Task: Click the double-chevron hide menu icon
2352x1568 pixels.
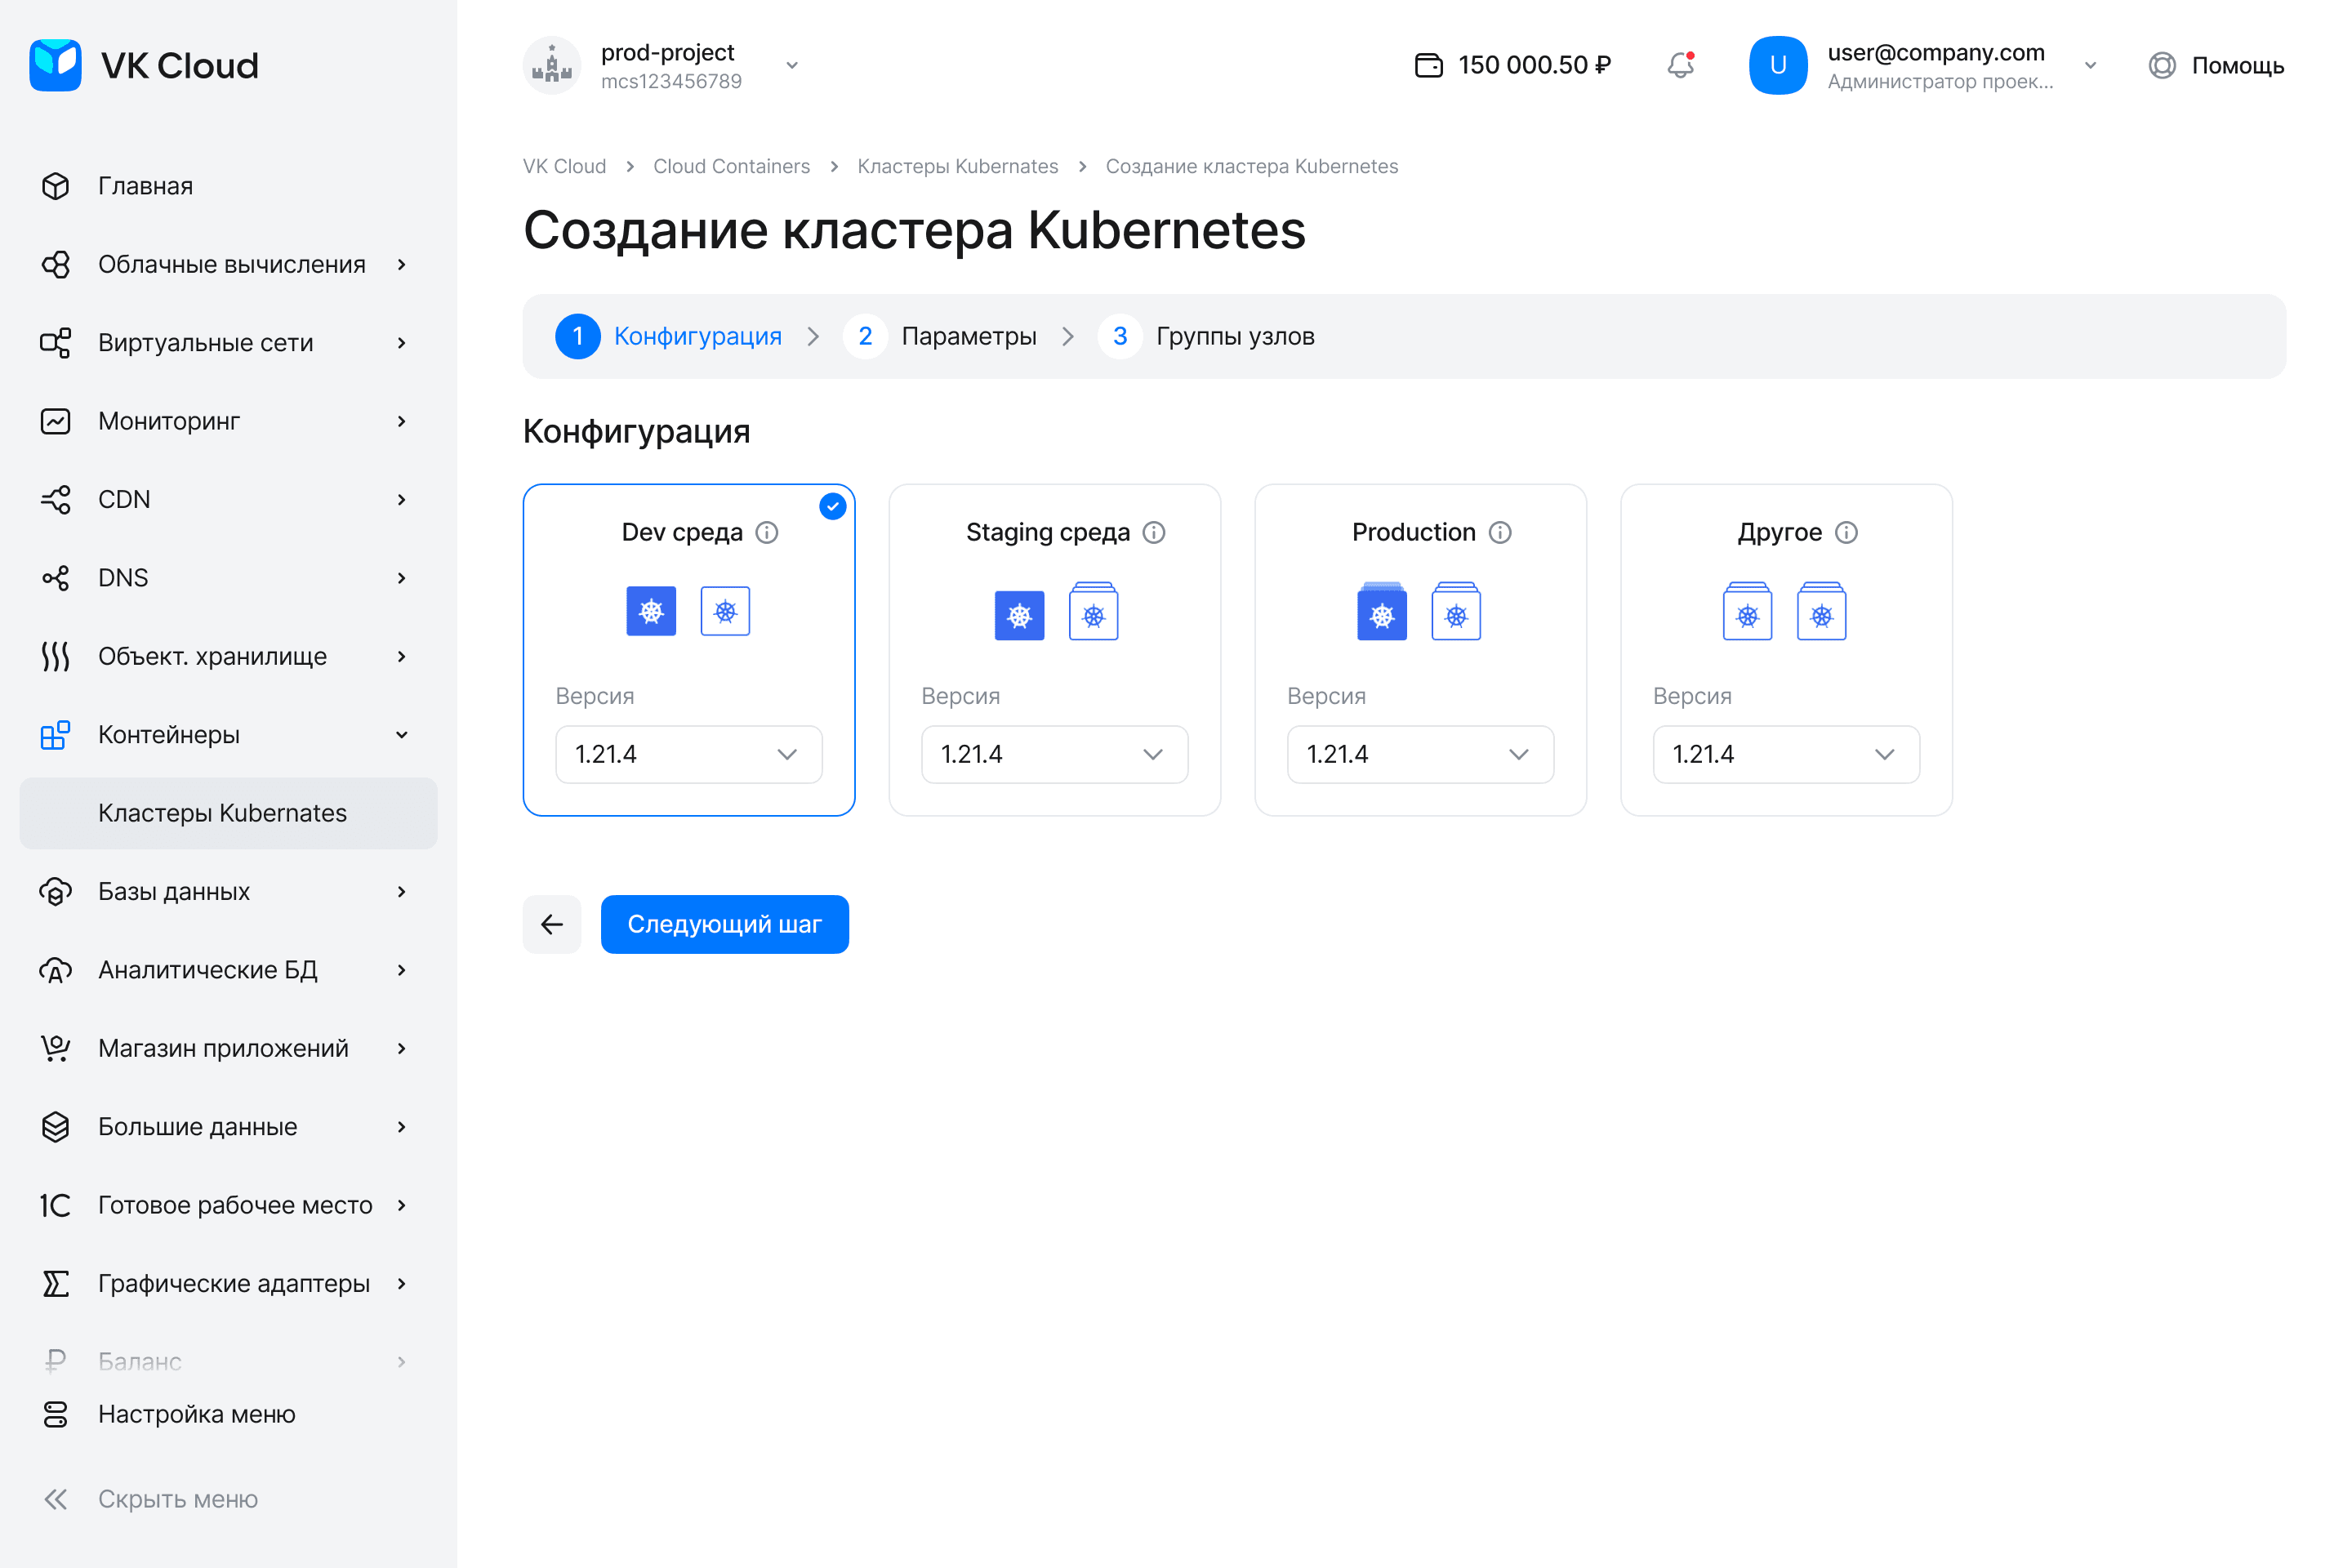Action: (55, 1499)
